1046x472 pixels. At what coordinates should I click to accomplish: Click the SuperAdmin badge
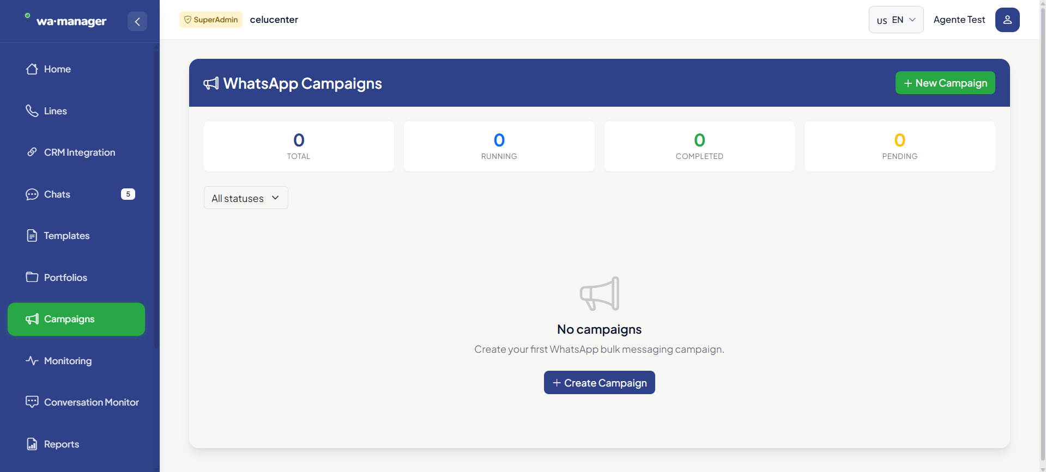211,20
